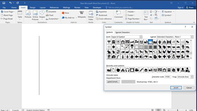Select the octopus symbol
The width and height of the screenshot is (197, 111).
tap(109, 57)
